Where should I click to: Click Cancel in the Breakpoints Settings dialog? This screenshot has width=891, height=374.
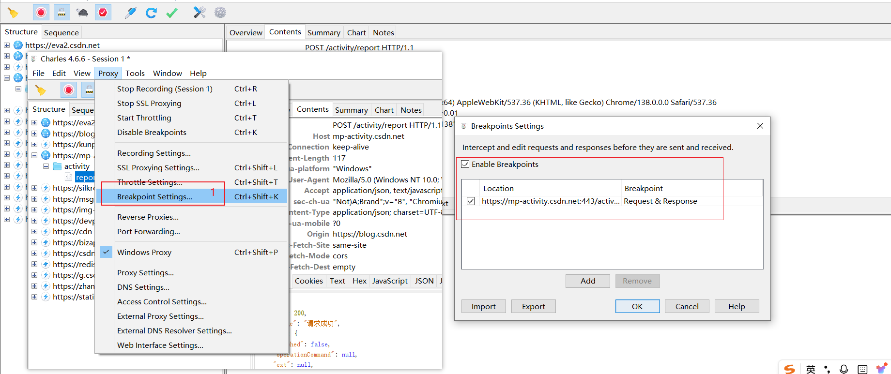click(x=687, y=306)
